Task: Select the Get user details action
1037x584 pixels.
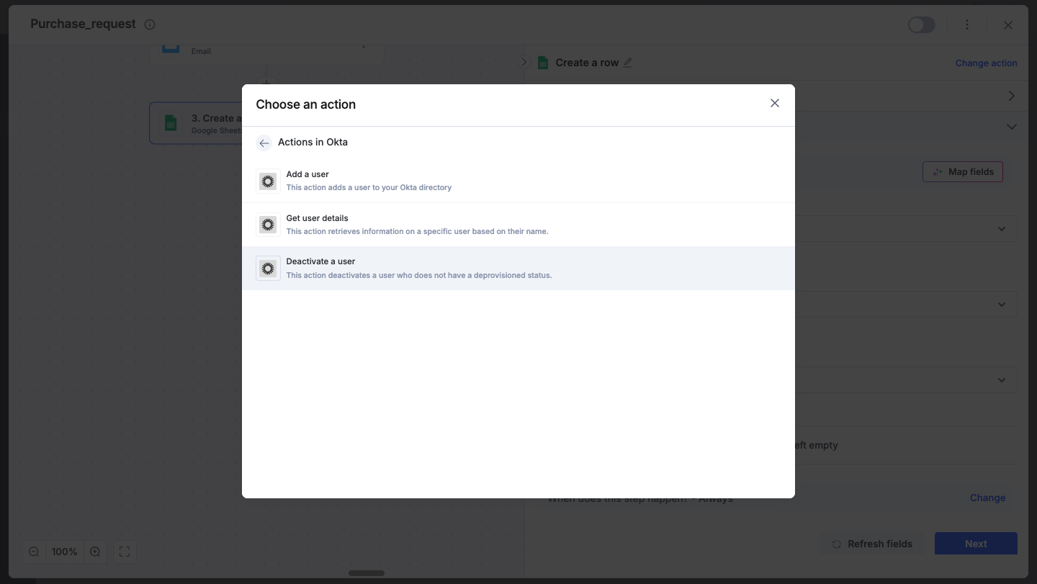Action: click(518, 225)
